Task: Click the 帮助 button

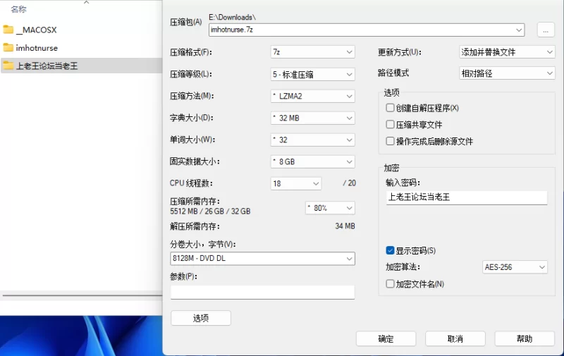Action: point(524,339)
